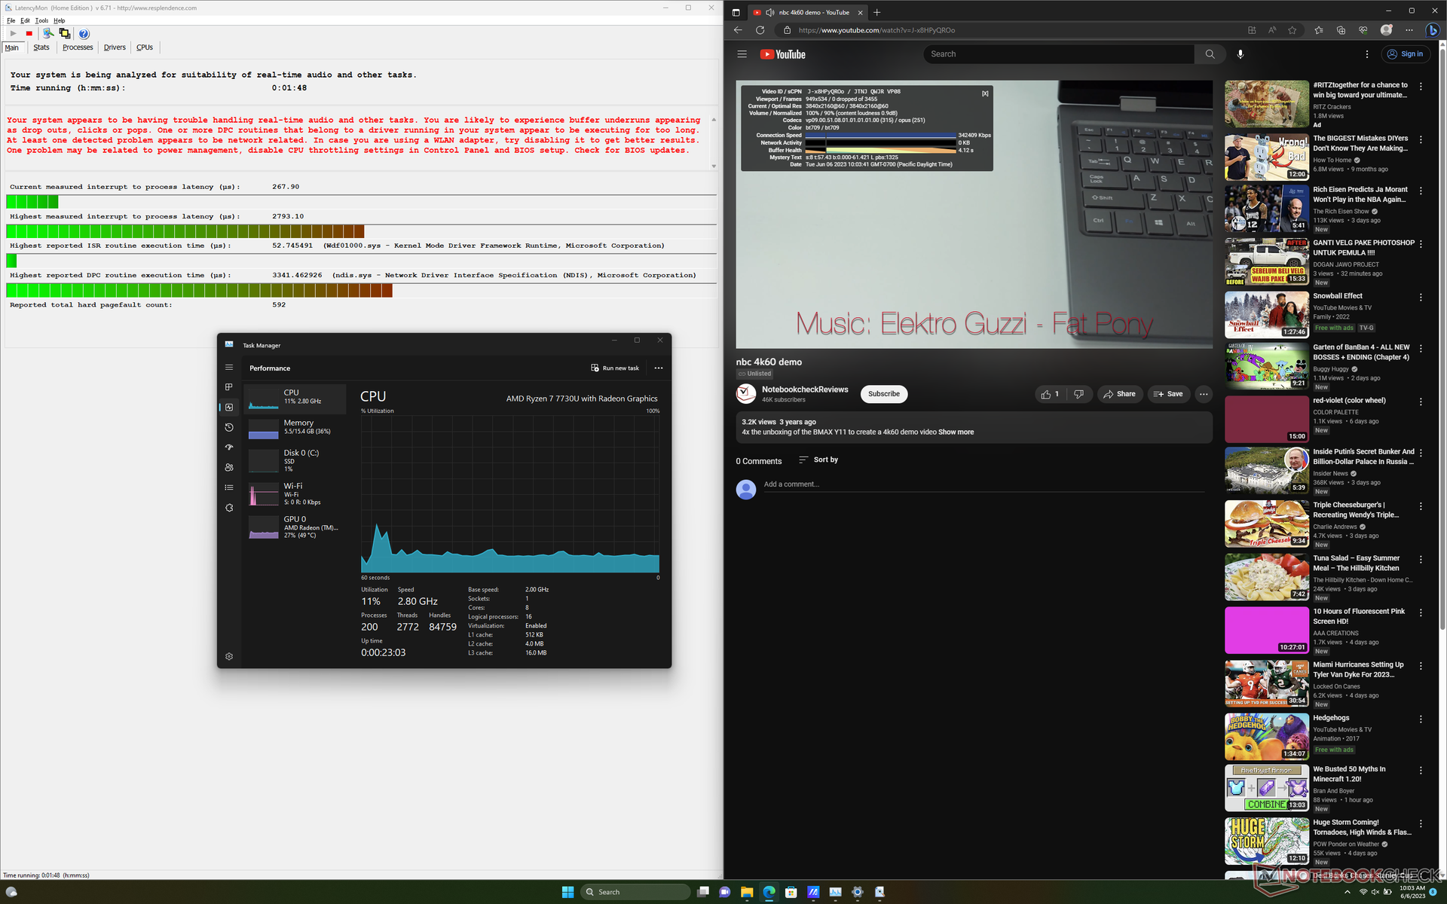Like the nbc 4k60 demo video
The height and width of the screenshot is (904, 1447).
(x=1051, y=394)
